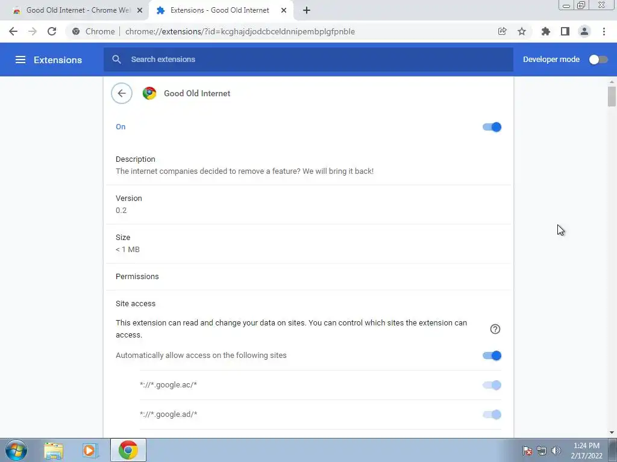Viewport: 617px width, 462px height.
Task: Click Chrome icon in taskbar
Action: pos(128,450)
